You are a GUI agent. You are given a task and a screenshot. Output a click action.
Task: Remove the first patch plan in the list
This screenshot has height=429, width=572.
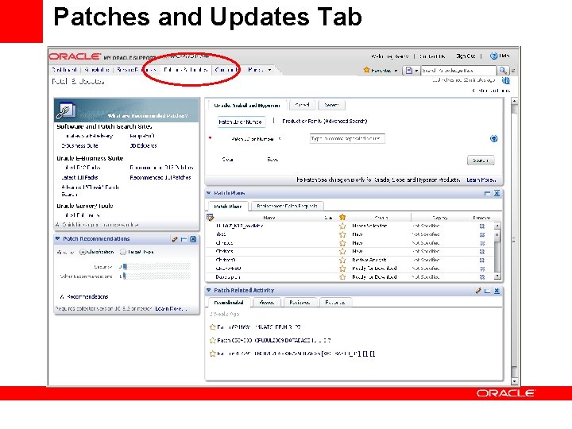pyautogui.click(x=482, y=226)
